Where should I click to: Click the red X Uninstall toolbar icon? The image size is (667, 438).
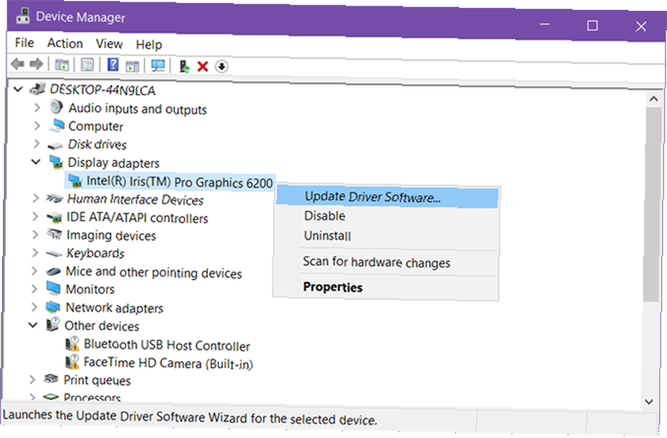(x=203, y=66)
